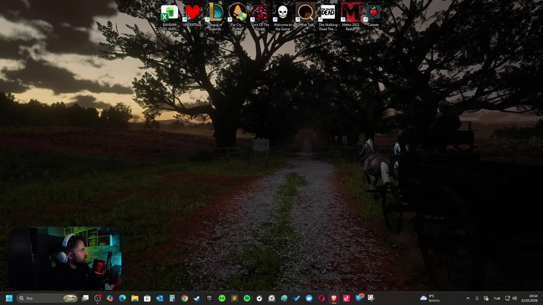This screenshot has width=543, height=305.
Task: Open File Explorer from the taskbar
Action: point(134,298)
